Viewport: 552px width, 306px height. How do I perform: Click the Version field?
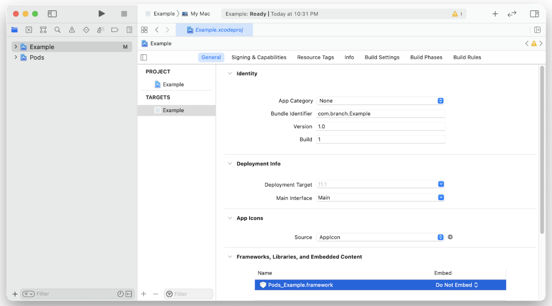click(x=380, y=126)
